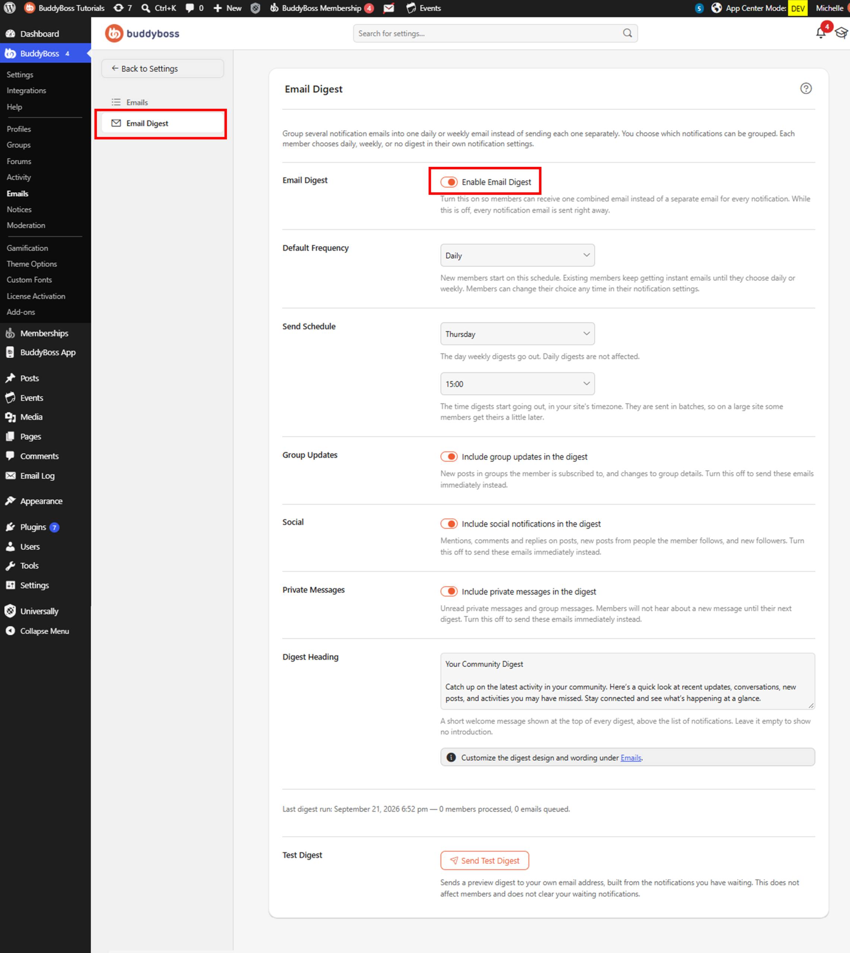This screenshot has height=953, width=850.
Task: Toggle Enable Email Digest switch
Action: (449, 182)
